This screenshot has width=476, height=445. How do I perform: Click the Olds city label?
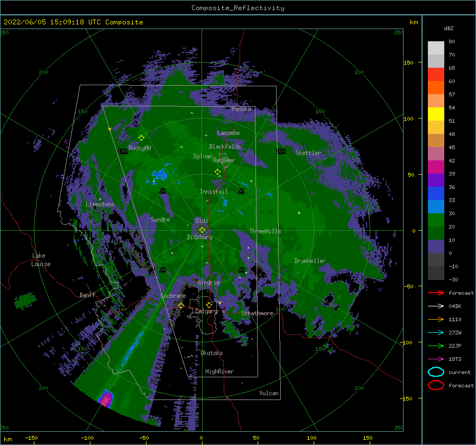[x=202, y=221]
